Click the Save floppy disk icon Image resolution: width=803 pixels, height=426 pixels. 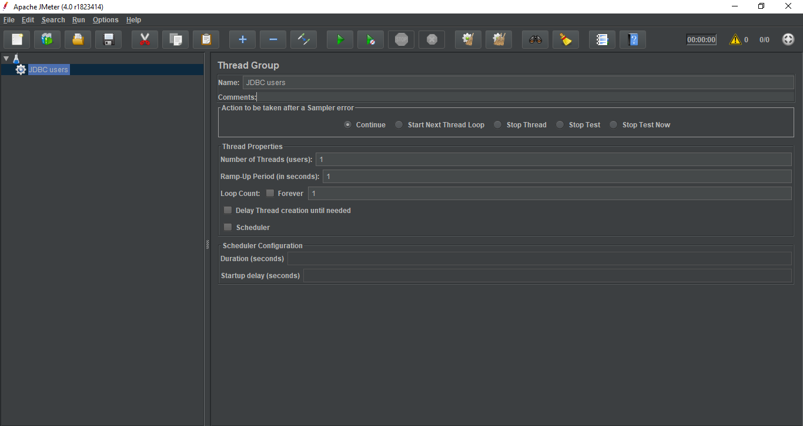tap(108, 40)
